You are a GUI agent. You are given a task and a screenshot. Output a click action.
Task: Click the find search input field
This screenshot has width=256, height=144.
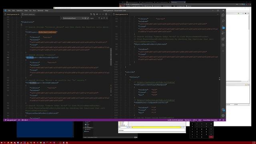72,18
